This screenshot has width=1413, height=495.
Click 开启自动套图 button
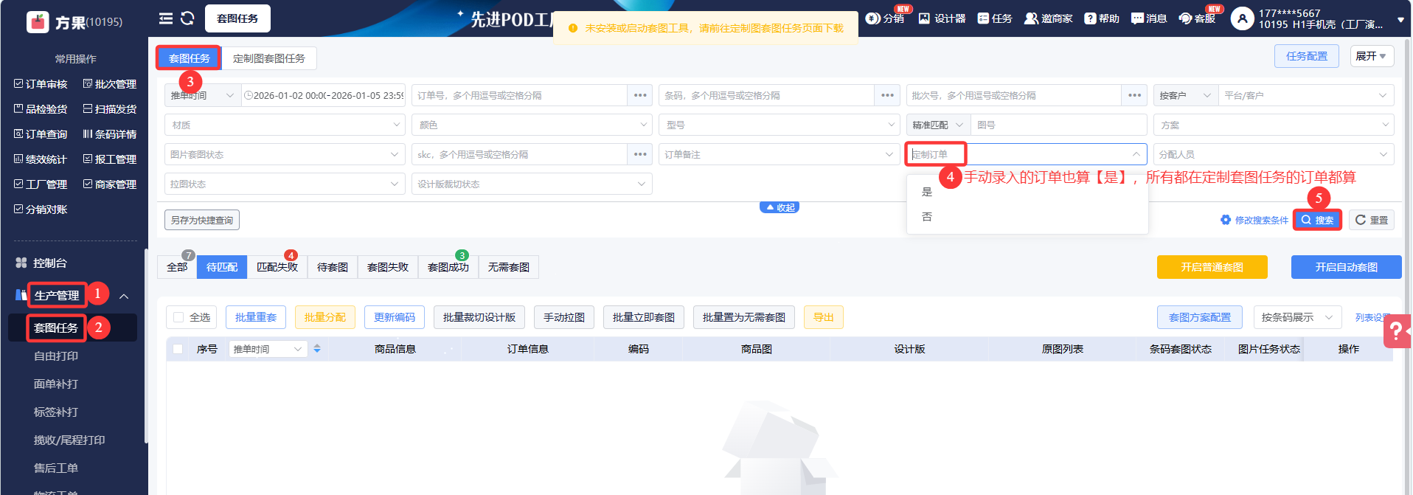pos(1346,267)
